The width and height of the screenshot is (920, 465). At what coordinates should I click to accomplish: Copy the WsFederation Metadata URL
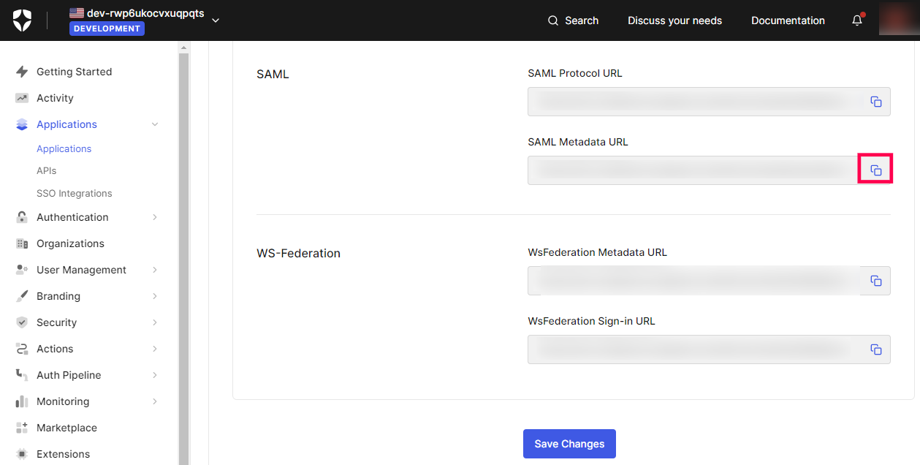875,281
